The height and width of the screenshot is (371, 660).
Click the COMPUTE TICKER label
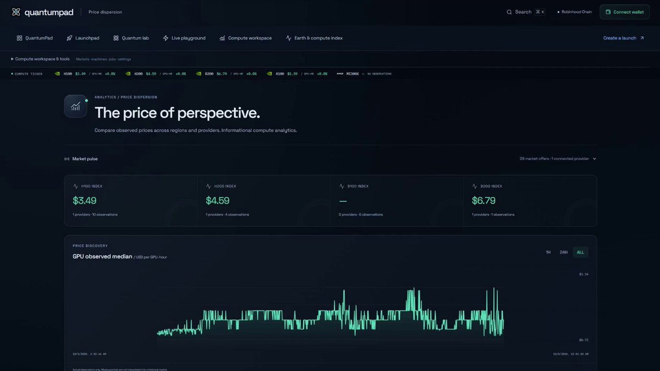[29, 74]
